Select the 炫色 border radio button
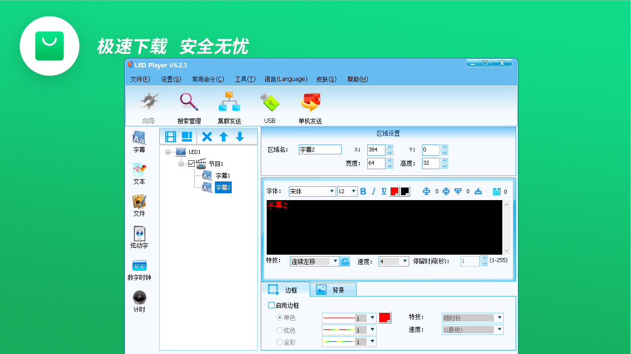 [x=280, y=330]
